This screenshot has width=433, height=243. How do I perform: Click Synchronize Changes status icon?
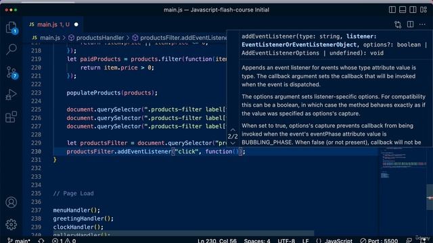41,240
